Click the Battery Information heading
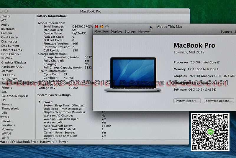 [51, 16]
